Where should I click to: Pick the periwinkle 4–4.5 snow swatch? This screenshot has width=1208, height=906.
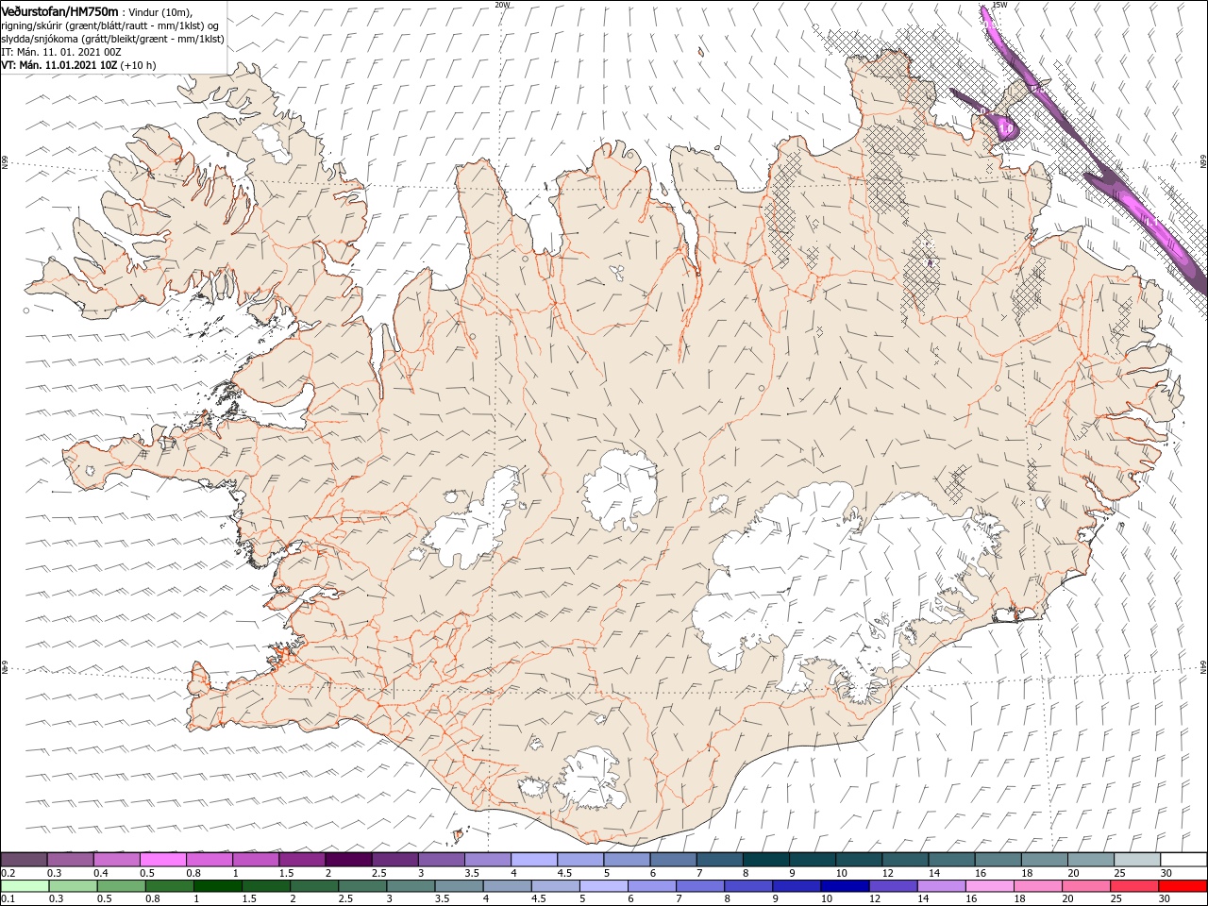click(534, 860)
